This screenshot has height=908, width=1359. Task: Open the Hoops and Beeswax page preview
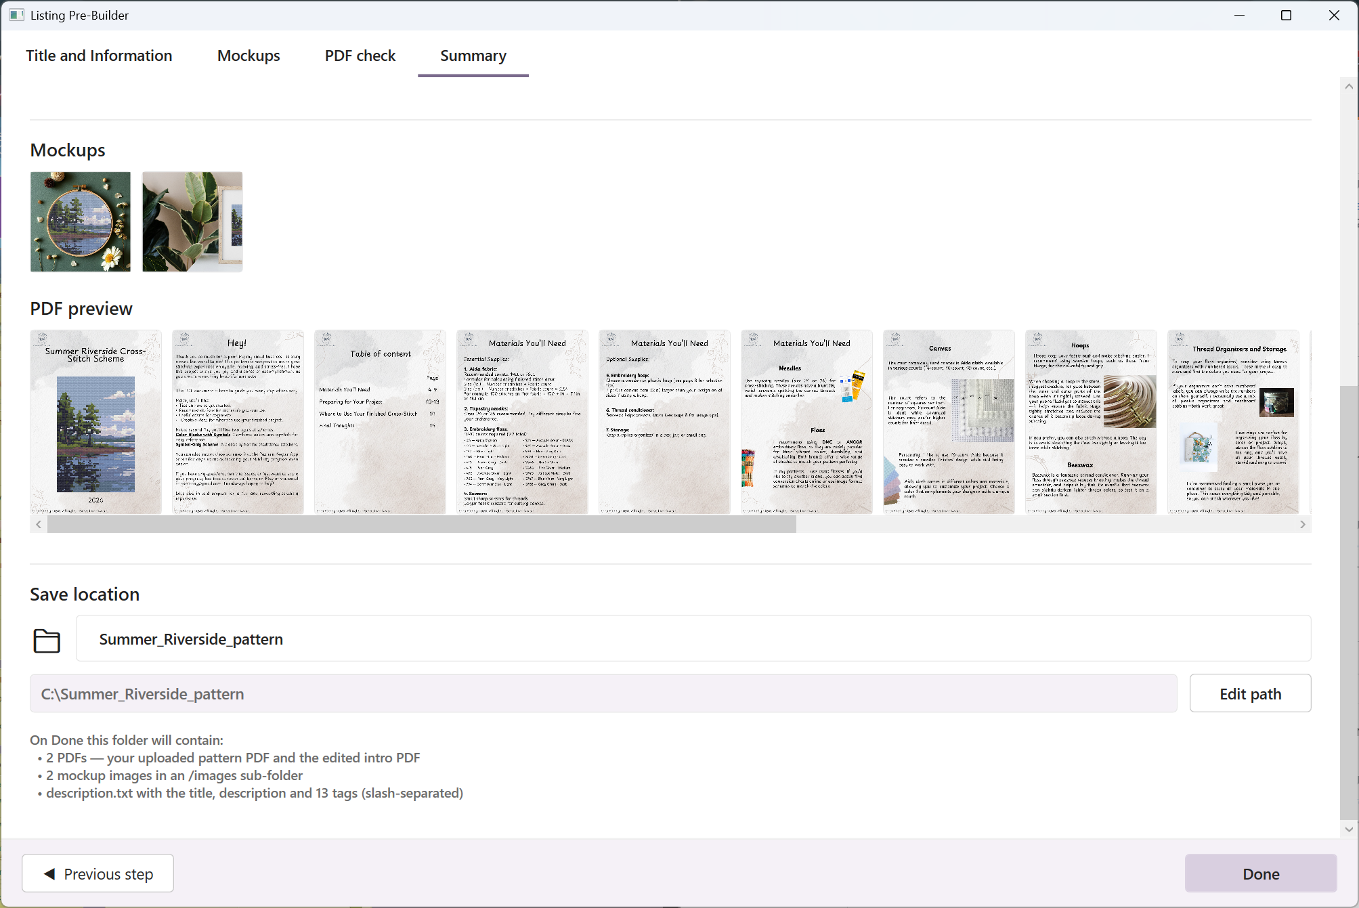point(1092,422)
